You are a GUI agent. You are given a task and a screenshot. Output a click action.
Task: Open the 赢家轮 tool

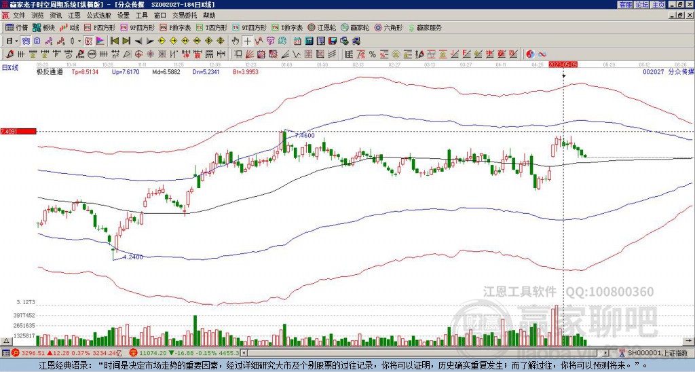click(x=355, y=27)
